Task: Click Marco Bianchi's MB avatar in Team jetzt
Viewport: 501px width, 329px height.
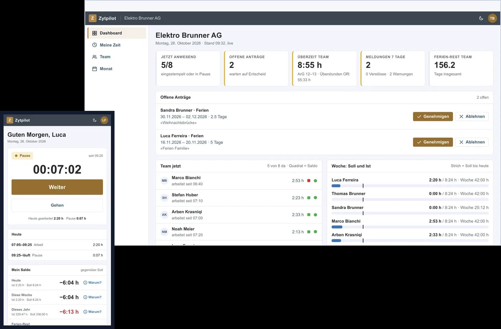Action: coord(164,181)
